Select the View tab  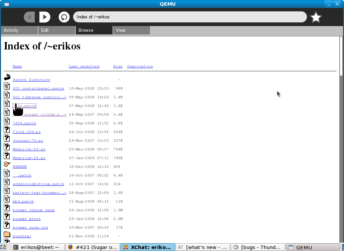pyautogui.click(x=131, y=30)
